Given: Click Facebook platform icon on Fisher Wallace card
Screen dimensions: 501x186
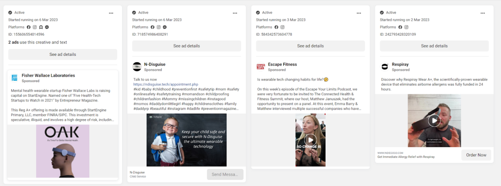Looking at the screenshot, I should click(x=29, y=27).
